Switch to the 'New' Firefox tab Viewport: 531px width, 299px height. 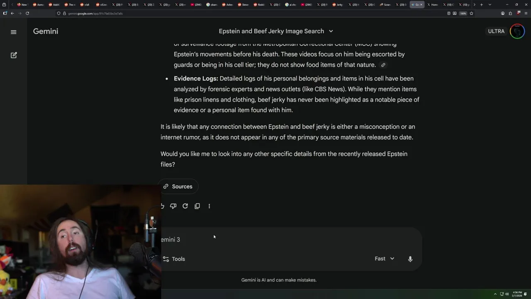(22, 5)
